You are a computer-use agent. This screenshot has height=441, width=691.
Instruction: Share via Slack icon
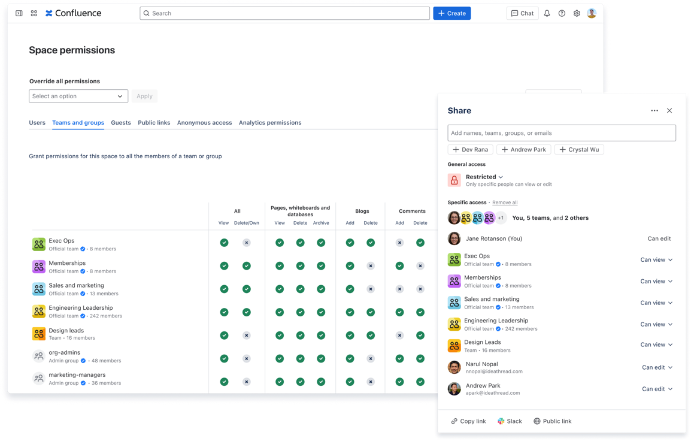[x=501, y=421]
